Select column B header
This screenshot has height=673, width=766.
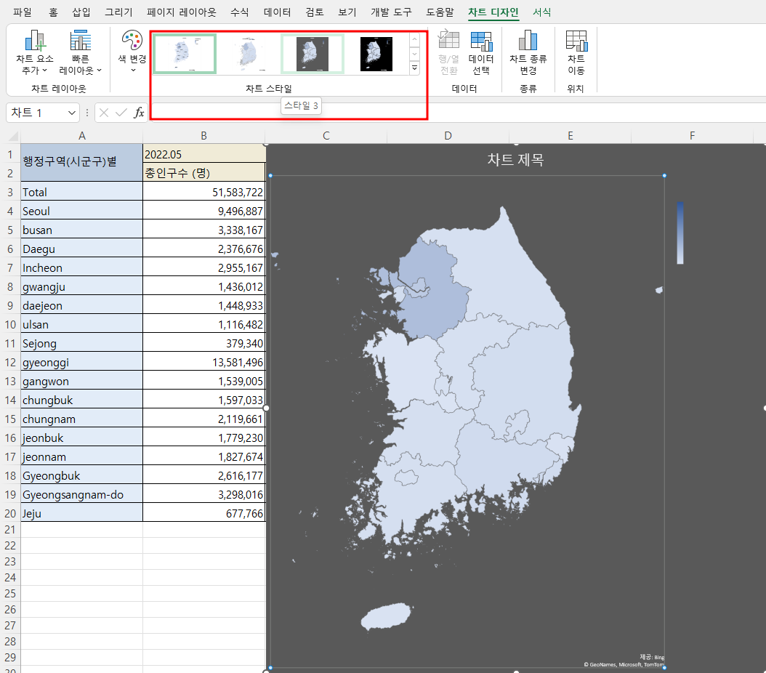tap(204, 136)
